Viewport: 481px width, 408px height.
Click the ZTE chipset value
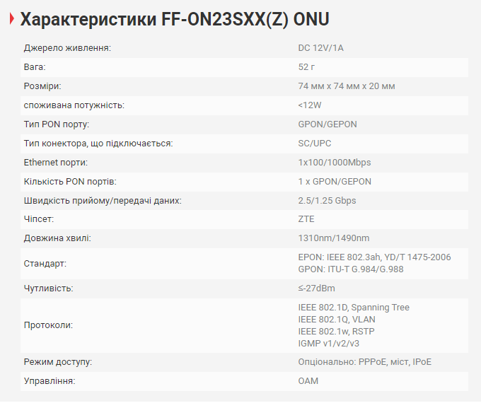(306, 220)
